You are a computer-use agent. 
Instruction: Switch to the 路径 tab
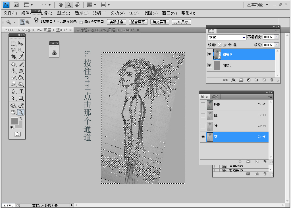(x=215, y=97)
